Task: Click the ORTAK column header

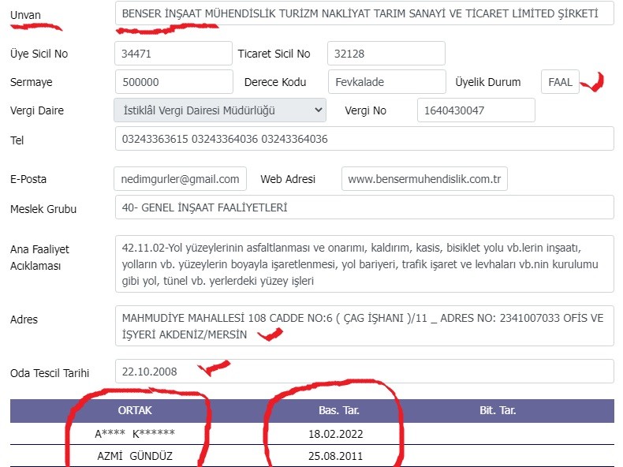Action: (x=135, y=410)
